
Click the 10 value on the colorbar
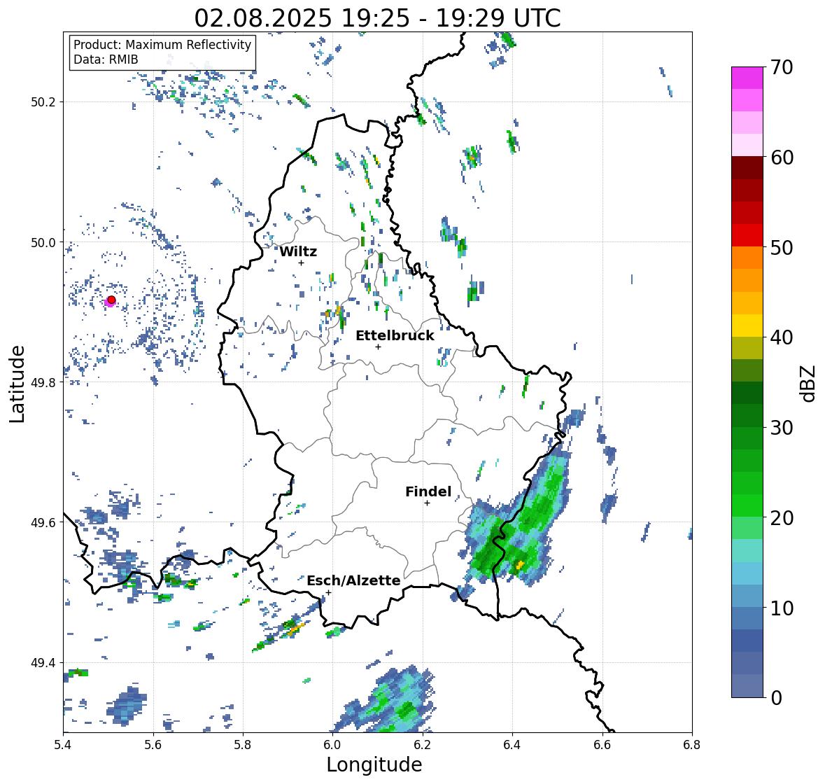[782, 607]
